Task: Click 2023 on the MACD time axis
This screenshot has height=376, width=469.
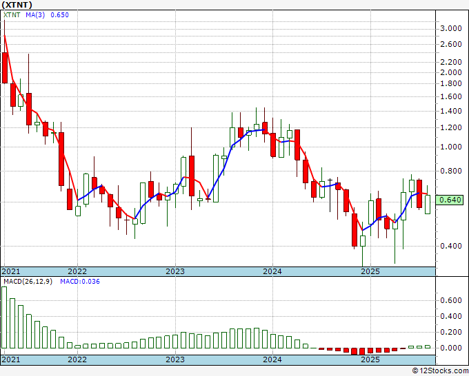Action: point(175,359)
